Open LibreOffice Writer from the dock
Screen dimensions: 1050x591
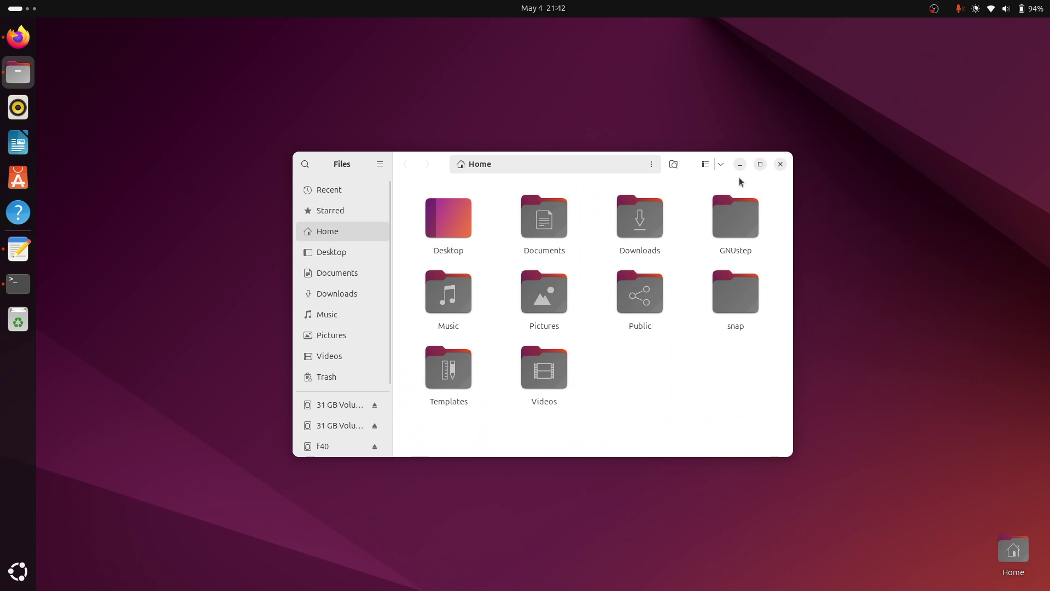18,142
